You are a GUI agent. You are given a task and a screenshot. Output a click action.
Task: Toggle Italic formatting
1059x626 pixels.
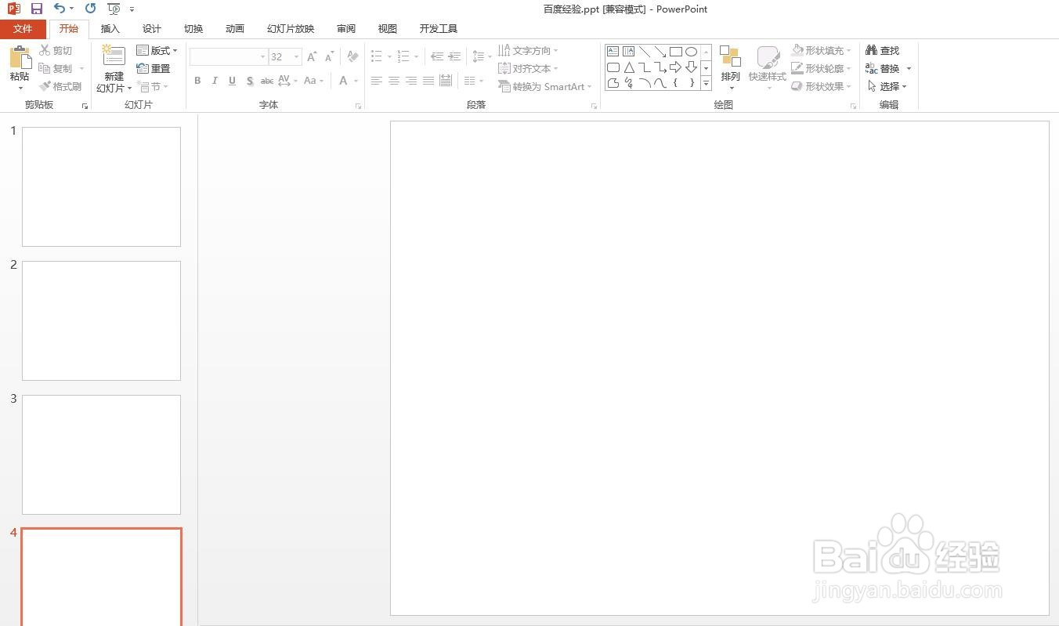pos(215,81)
